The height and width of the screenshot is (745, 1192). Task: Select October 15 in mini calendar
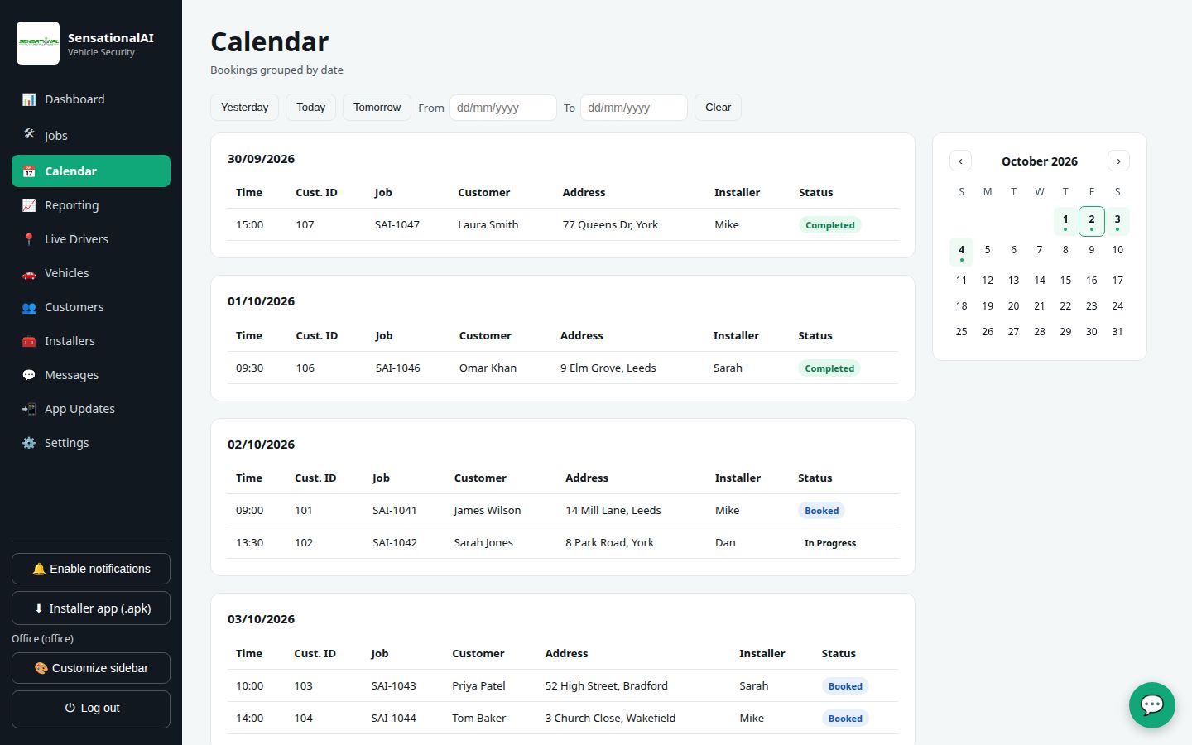[1065, 281]
